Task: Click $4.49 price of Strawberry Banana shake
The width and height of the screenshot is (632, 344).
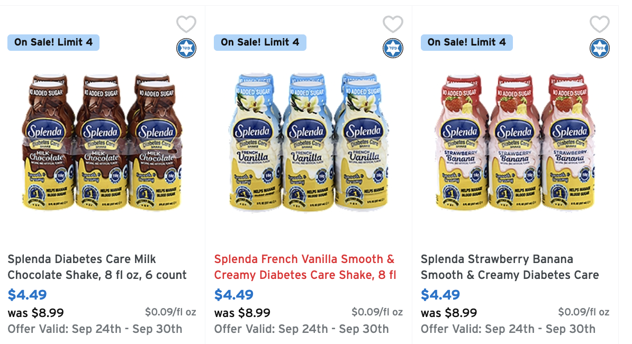Action: point(440,295)
